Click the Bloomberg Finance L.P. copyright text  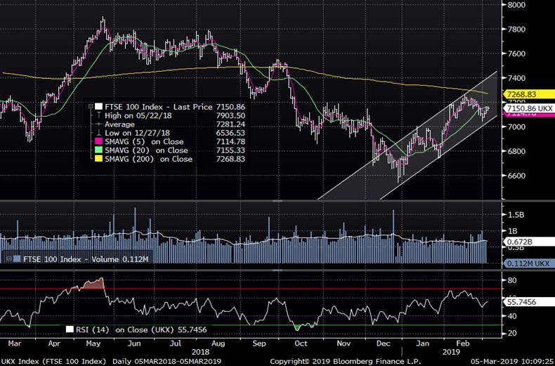346,361
